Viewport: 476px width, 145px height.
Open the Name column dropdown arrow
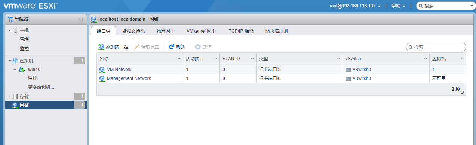pos(179,59)
